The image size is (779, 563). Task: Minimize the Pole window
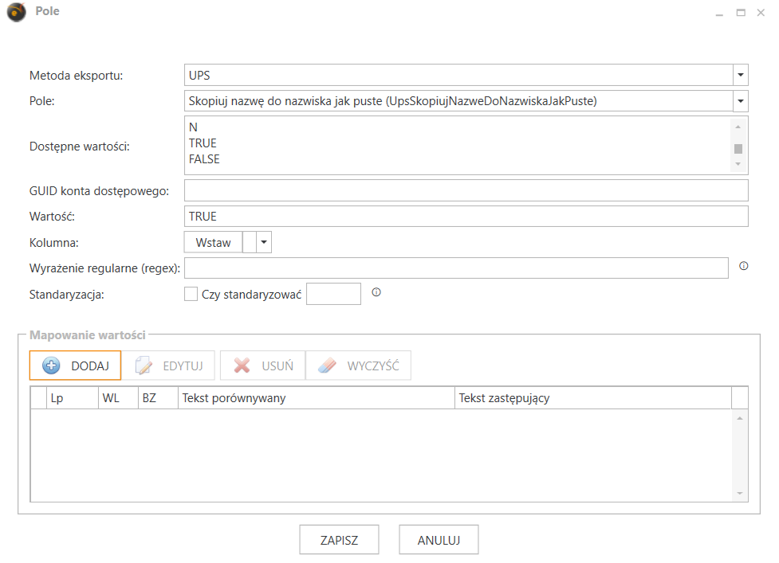pos(719,14)
